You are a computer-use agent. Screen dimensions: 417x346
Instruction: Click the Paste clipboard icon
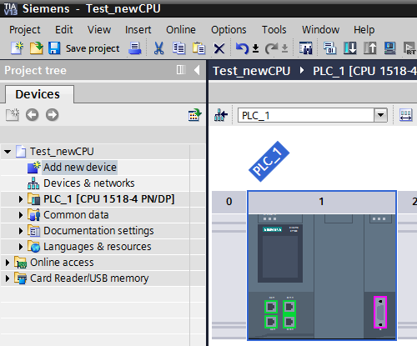click(x=198, y=48)
